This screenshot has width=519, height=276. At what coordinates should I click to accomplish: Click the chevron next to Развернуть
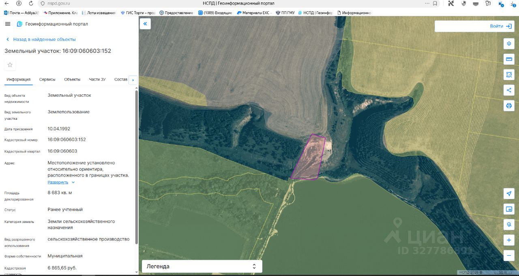point(73,183)
